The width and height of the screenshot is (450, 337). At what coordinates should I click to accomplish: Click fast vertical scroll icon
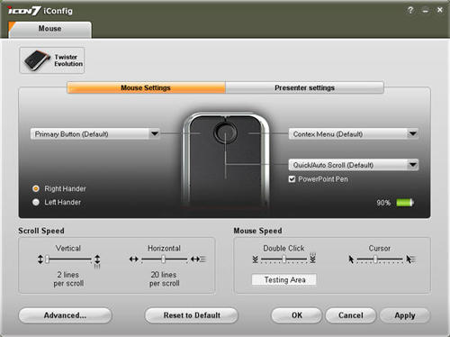coord(97,261)
